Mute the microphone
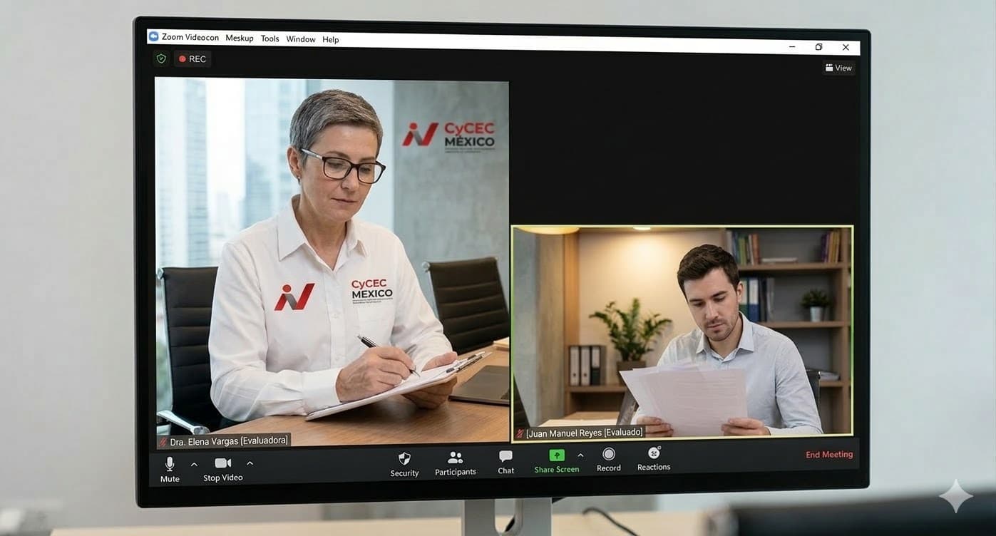This screenshot has width=996, height=536. [x=169, y=463]
